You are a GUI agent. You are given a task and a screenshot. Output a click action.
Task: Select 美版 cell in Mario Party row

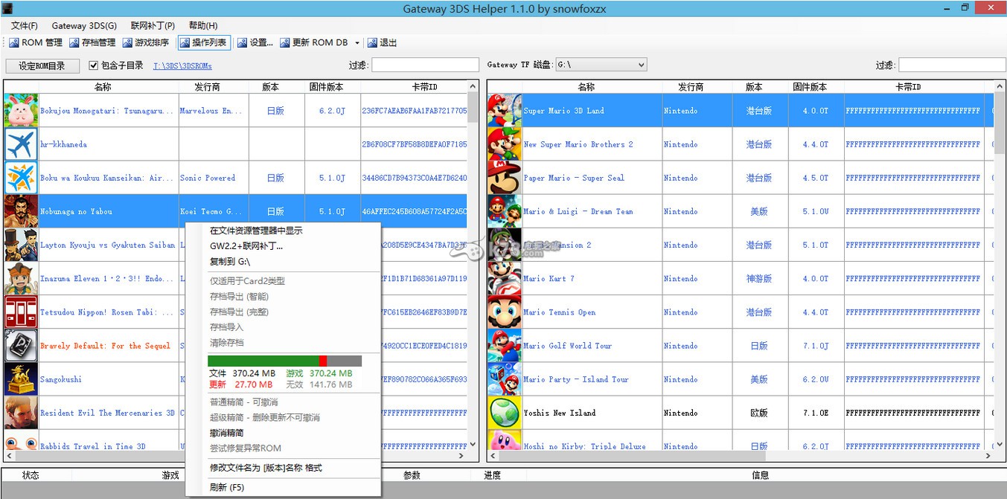click(759, 379)
